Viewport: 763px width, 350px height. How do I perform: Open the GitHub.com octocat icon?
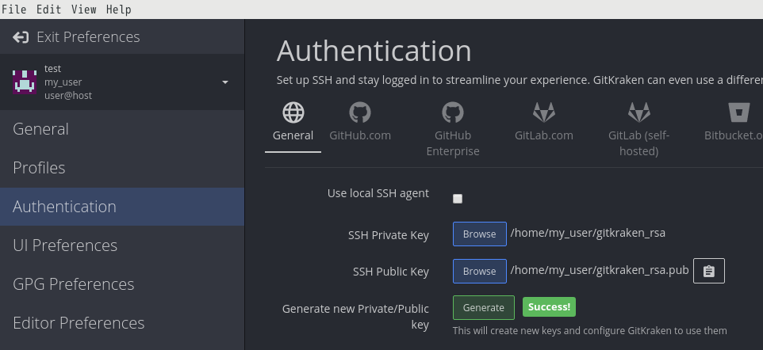click(x=360, y=112)
